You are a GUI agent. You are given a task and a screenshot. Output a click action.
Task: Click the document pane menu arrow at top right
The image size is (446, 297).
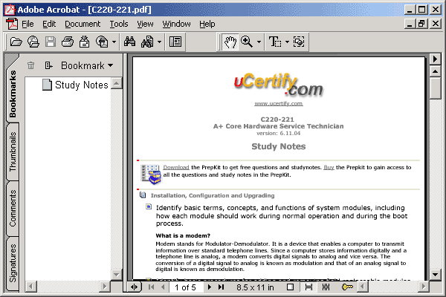pyautogui.click(x=435, y=59)
